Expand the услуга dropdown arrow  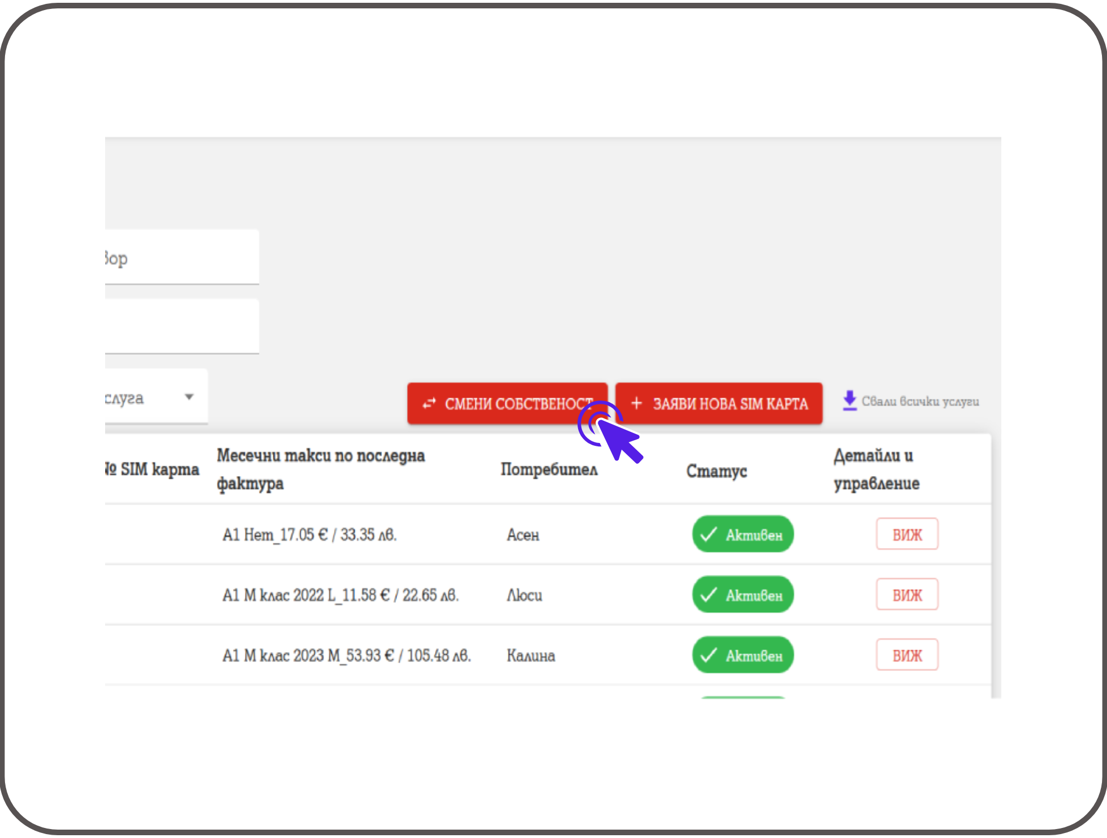[189, 397]
